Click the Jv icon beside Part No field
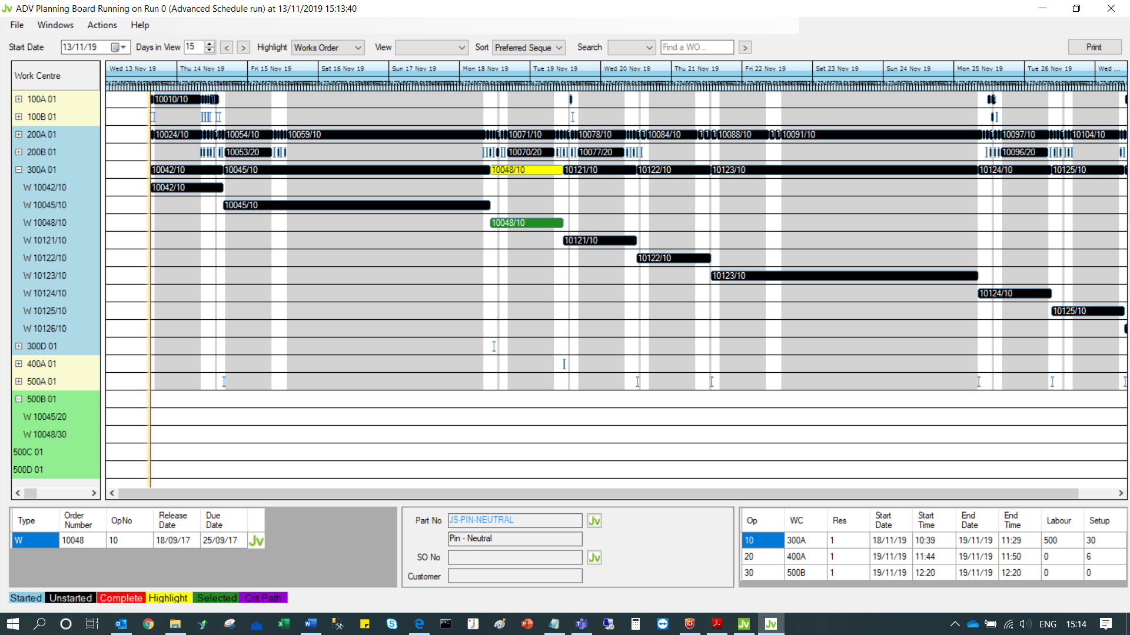This screenshot has width=1130, height=635. (x=594, y=520)
